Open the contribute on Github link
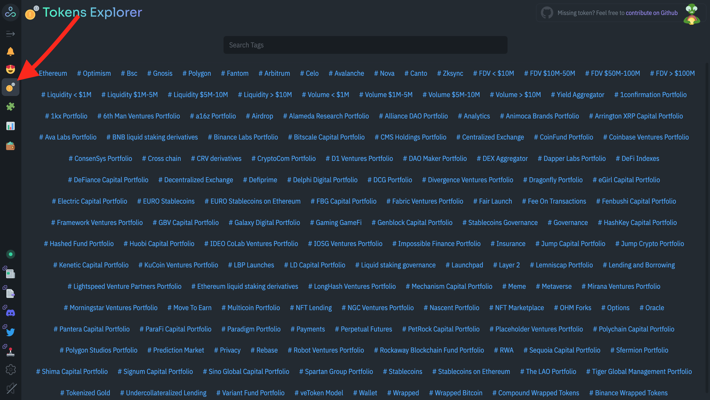 click(x=651, y=13)
